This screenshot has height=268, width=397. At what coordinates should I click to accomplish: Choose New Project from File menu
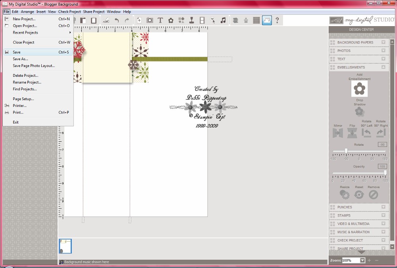pos(38,19)
